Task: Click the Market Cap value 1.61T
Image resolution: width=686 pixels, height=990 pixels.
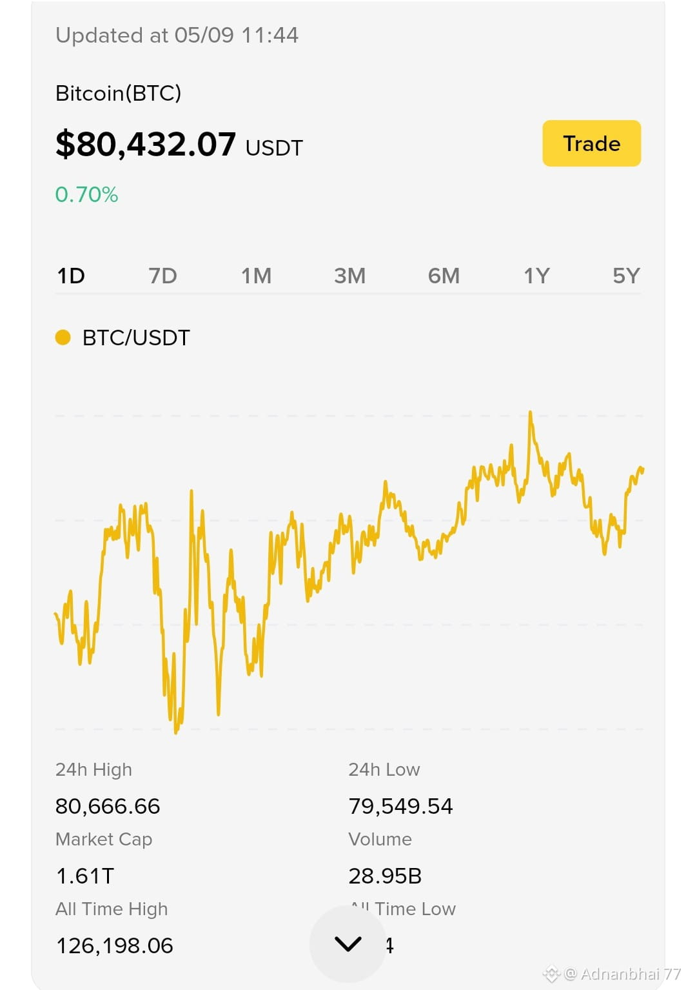Action: 85,876
